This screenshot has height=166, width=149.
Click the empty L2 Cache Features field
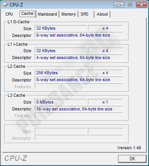click(x=79, y=86)
